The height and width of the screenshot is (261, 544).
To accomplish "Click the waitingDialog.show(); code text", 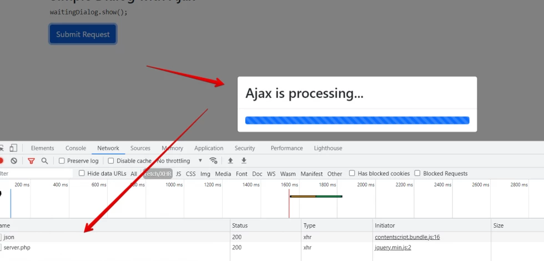I will (x=88, y=12).
